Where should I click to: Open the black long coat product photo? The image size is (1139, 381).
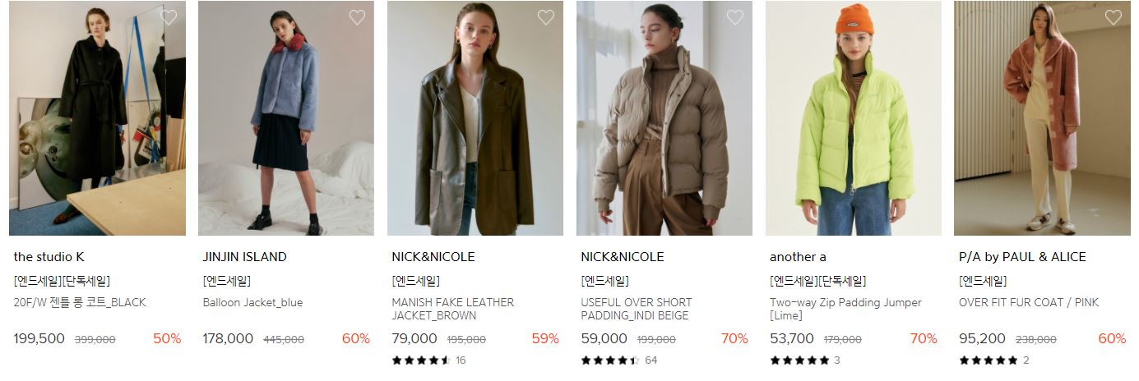tap(97, 118)
